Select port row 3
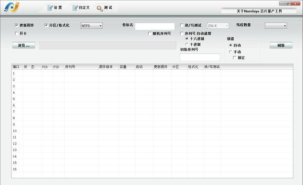The width and height of the screenshot is (303, 185). coord(152,86)
